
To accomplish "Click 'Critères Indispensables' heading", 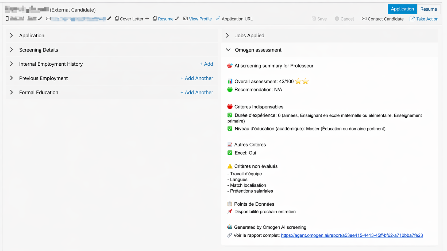I will point(259,107).
